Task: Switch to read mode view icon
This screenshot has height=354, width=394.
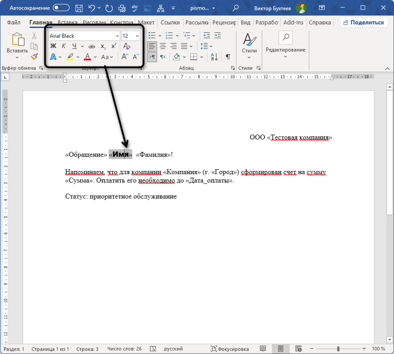Action: tap(263, 349)
